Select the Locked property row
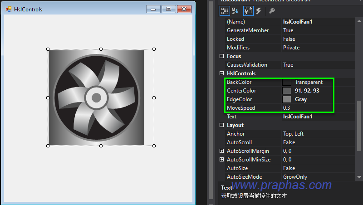 [290, 39]
